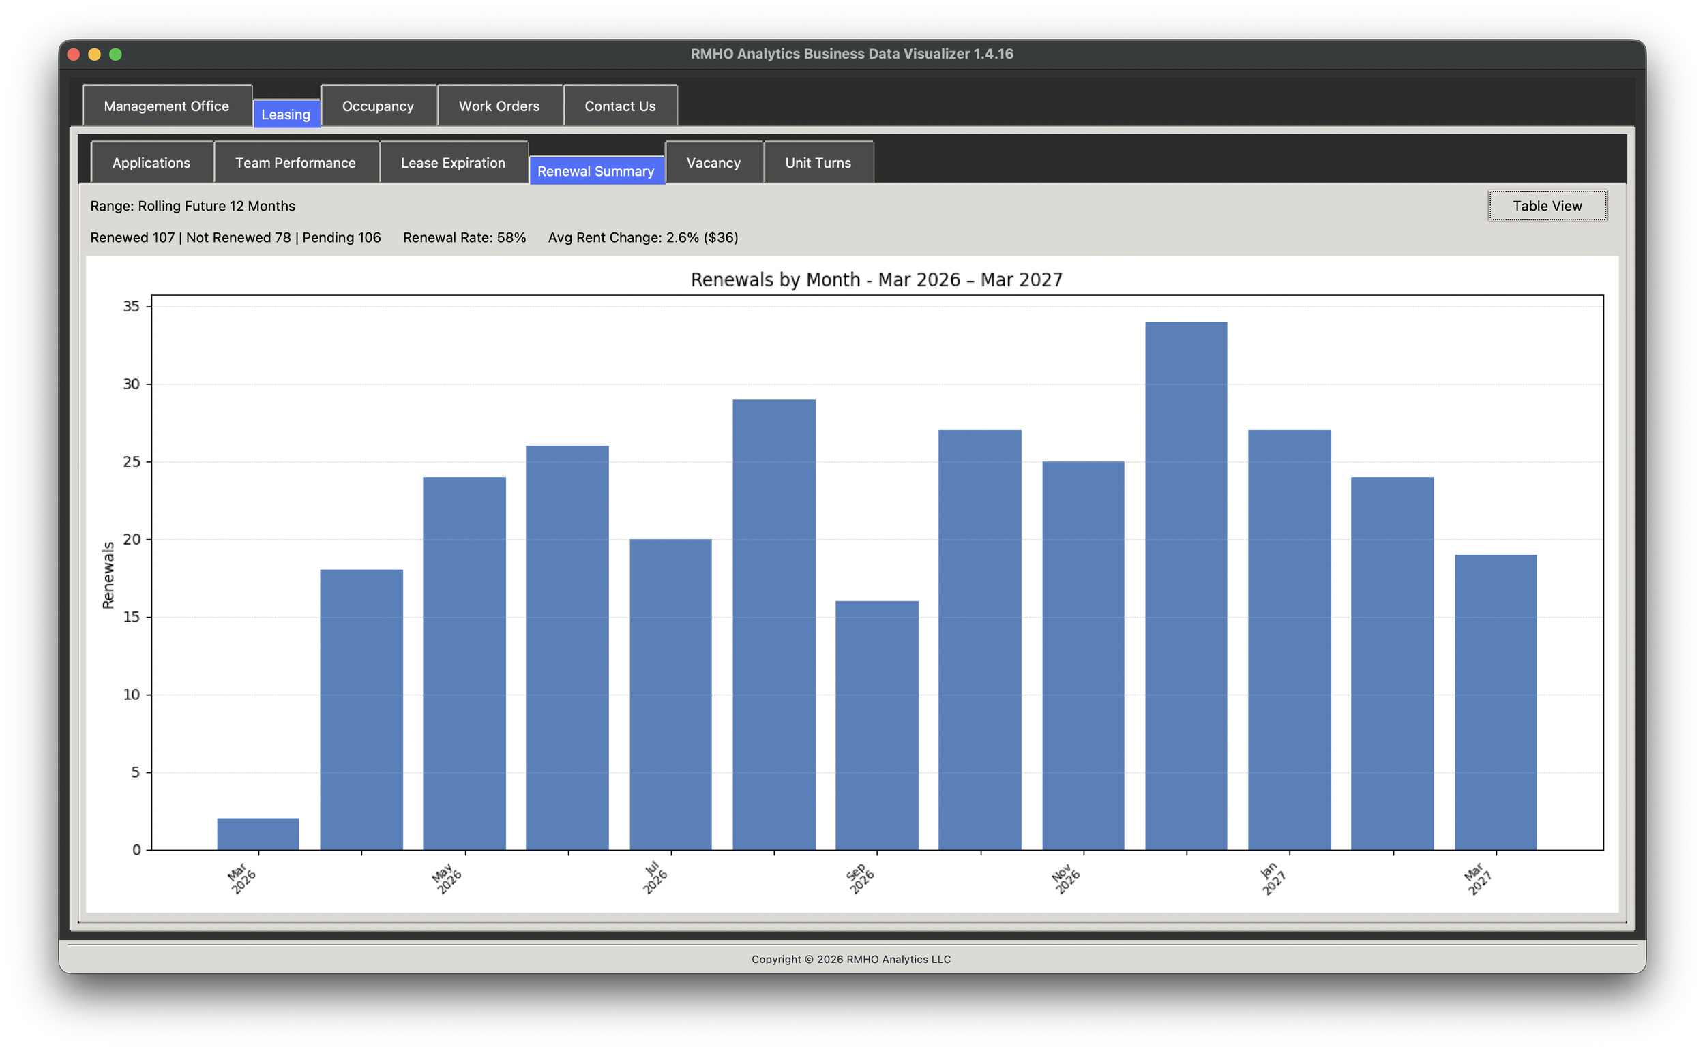1705x1051 pixels.
Task: Select the Leasing tab
Action: click(286, 115)
